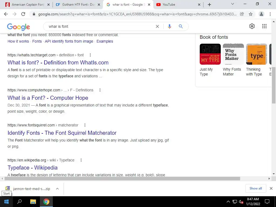
Task: Bookmark this page with the star
Action: 251,14
